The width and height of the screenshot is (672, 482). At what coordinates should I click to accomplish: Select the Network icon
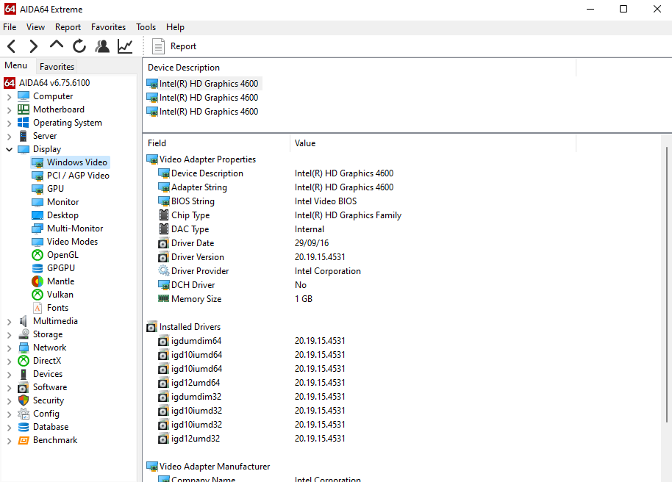[x=24, y=348]
